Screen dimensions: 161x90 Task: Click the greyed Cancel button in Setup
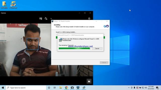click(104, 62)
